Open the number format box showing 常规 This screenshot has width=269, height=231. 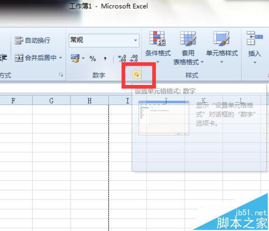click(x=104, y=40)
